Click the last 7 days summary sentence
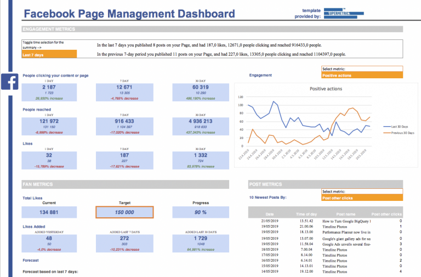 point(209,45)
